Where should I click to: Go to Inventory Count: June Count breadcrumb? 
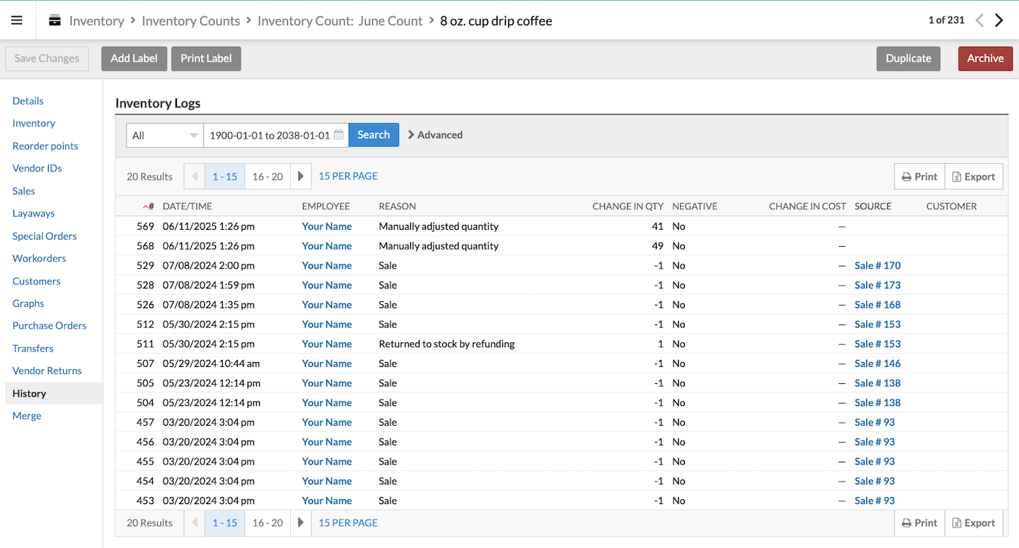[x=340, y=21]
